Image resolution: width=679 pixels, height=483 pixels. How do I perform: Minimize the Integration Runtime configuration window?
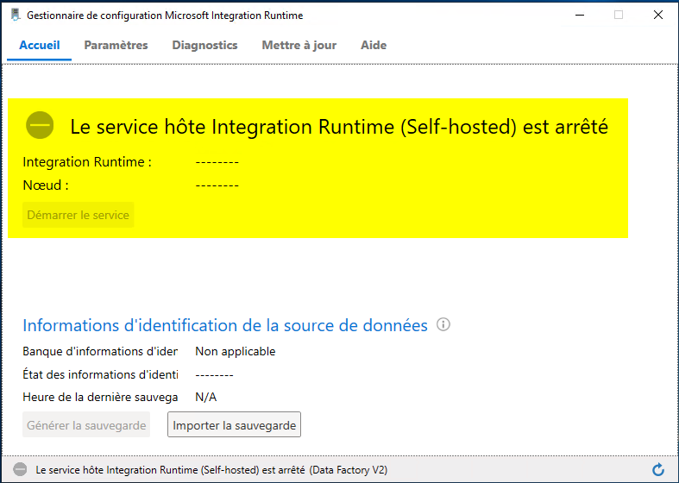point(580,16)
